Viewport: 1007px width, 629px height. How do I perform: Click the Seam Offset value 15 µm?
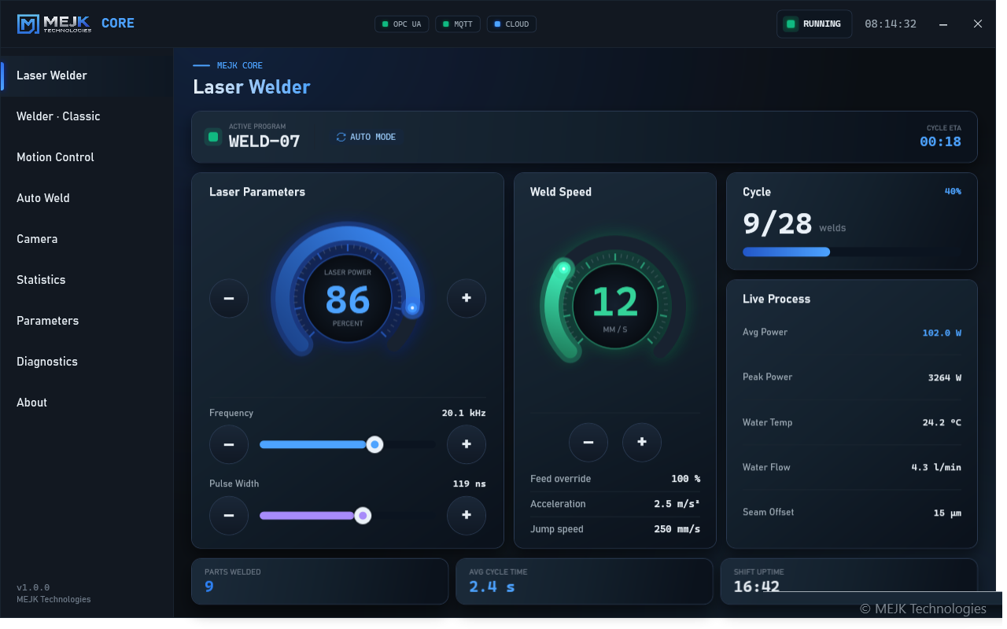click(x=947, y=513)
